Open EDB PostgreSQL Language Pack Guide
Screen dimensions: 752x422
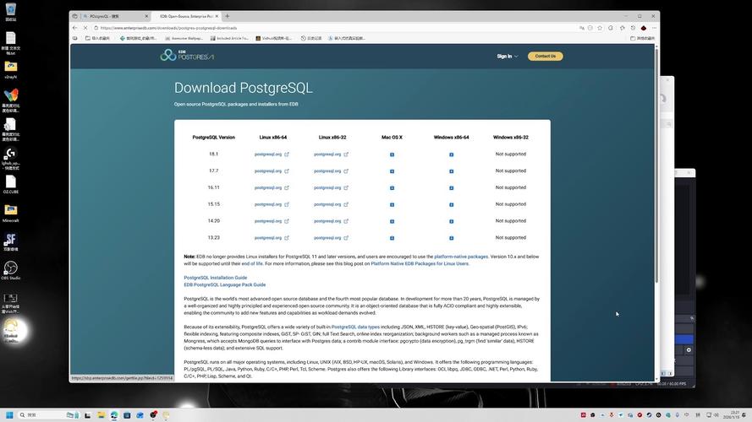(x=224, y=284)
